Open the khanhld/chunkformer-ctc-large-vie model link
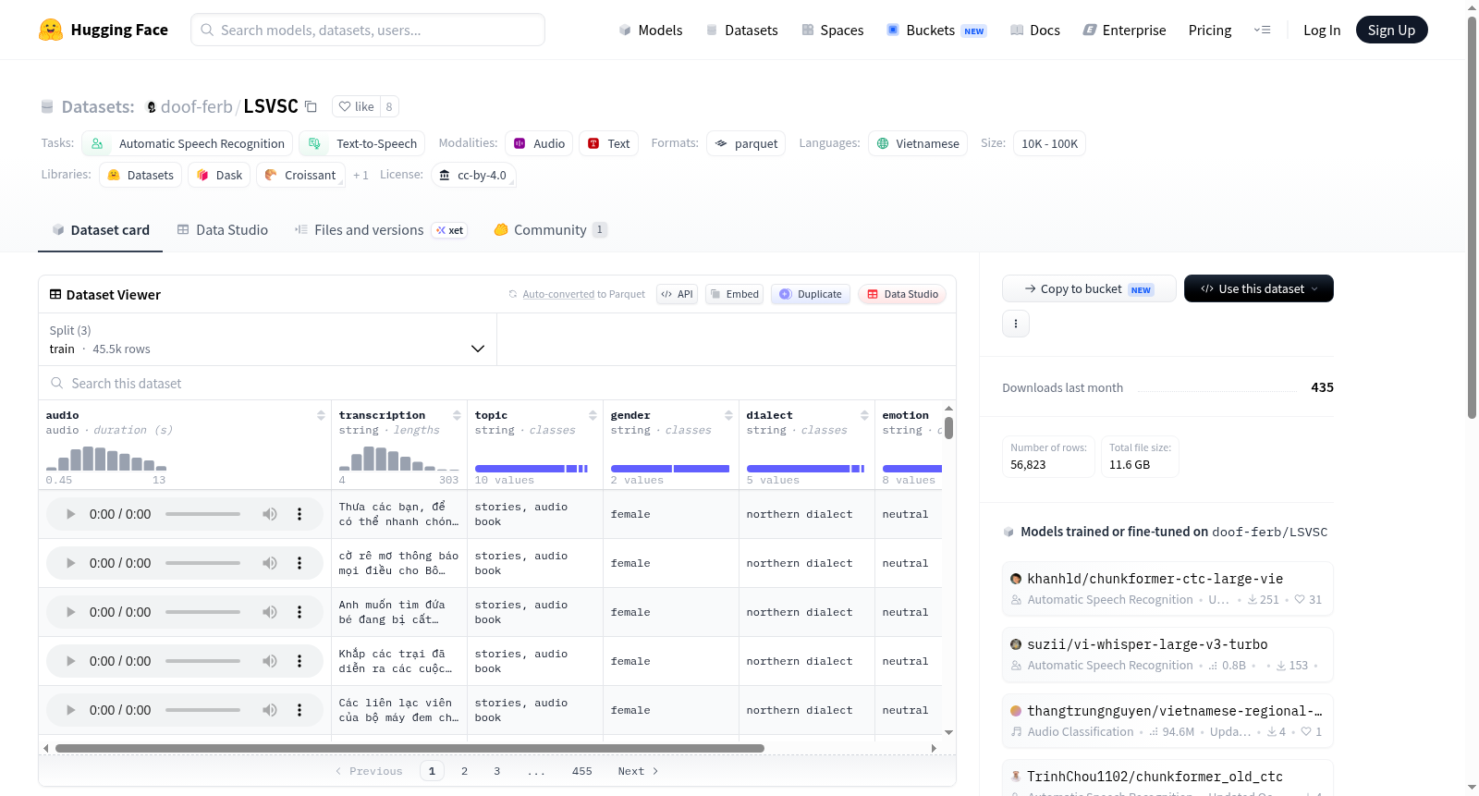This screenshot has height=796, width=1479. [1155, 579]
